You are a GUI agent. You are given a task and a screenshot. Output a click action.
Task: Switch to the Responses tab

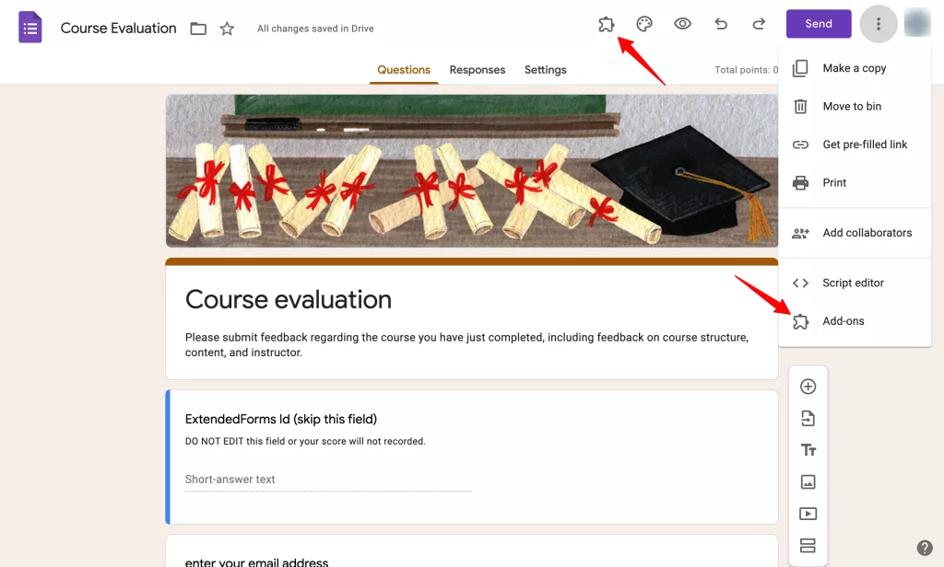pyautogui.click(x=477, y=70)
